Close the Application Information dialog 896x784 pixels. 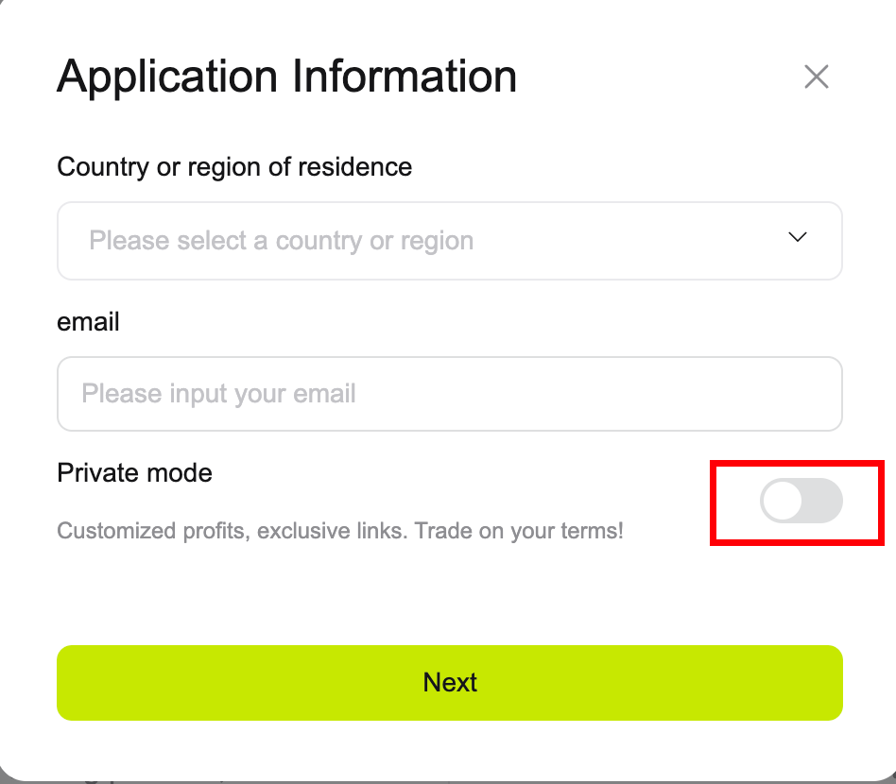[x=816, y=77]
